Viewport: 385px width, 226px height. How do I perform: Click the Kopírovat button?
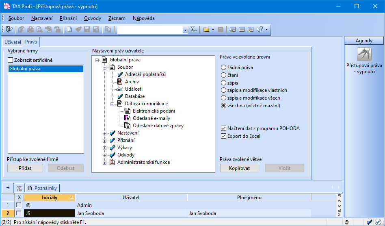[239, 168]
